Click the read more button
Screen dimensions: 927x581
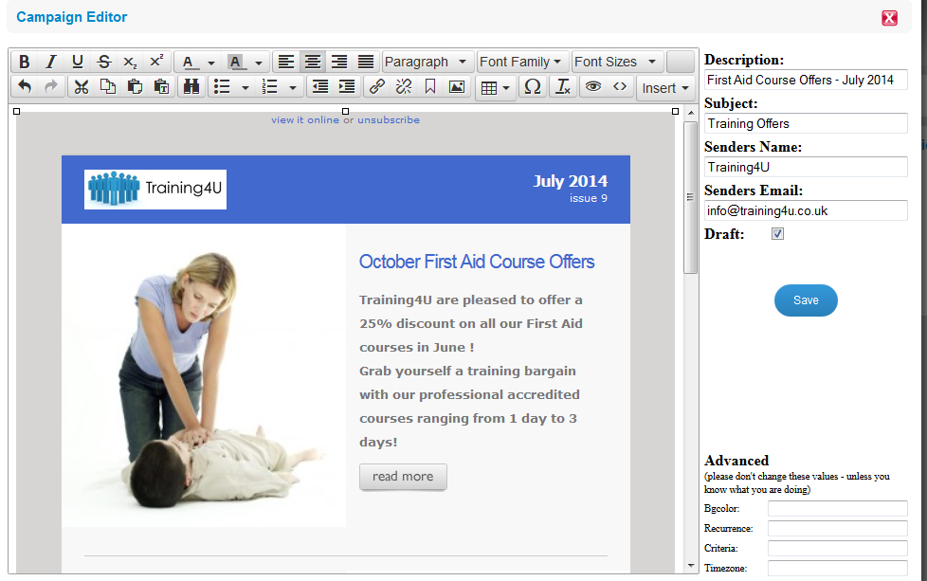pos(403,477)
